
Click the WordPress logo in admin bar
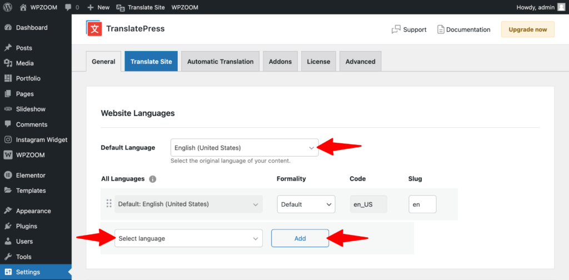pos(8,7)
